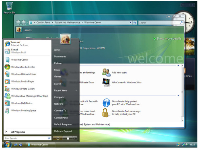Click Show Desktop in Quick Launch

[x=16, y=145]
